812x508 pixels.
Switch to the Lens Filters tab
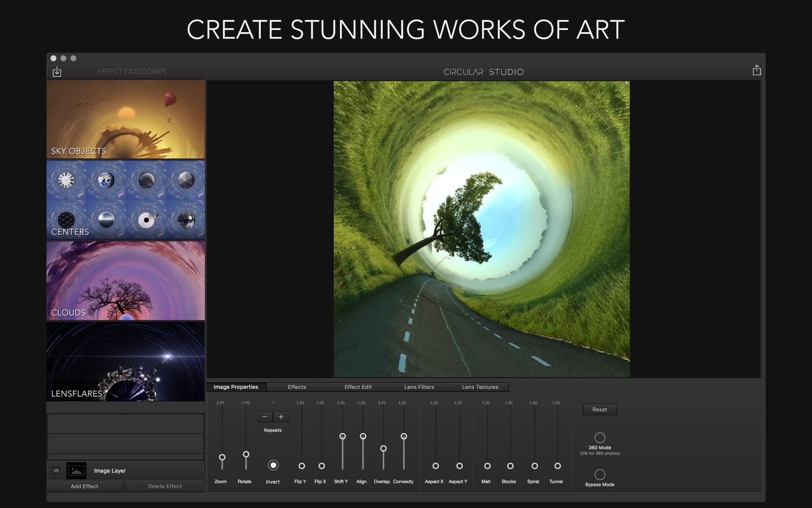coord(419,387)
